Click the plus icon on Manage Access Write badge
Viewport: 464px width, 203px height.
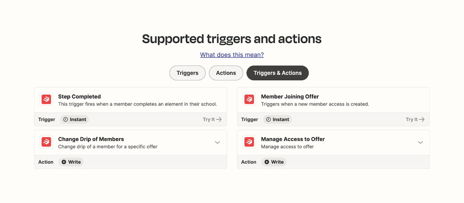267,162
